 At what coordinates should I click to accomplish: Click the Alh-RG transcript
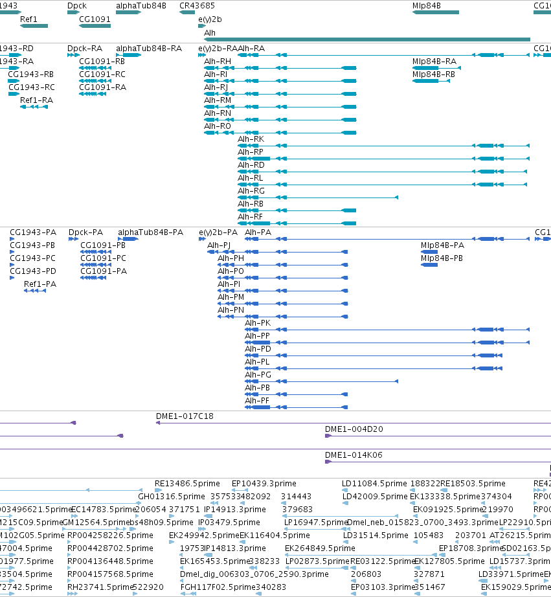tap(318, 197)
